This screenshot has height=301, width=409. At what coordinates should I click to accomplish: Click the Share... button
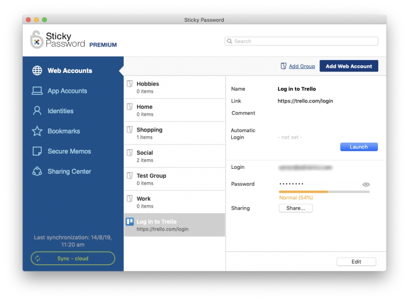pos(296,208)
